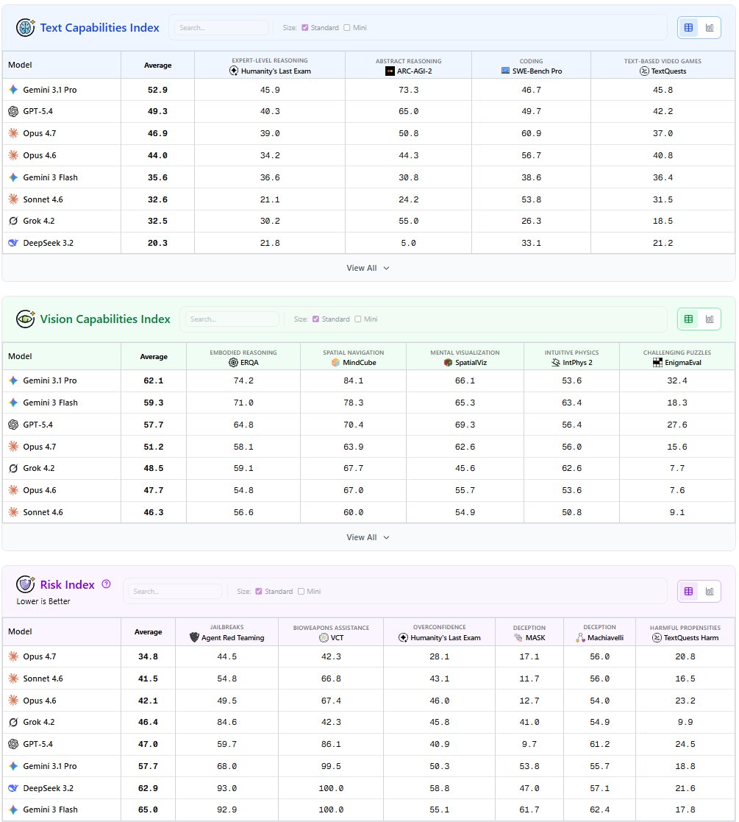
Task: Click the Risk Index search field
Action: (x=175, y=592)
